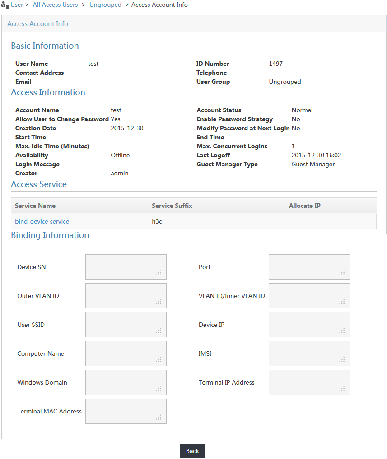The height and width of the screenshot is (459, 387).
Task: Click the Account Status value Normal
Action: click(x=302, y=110)
